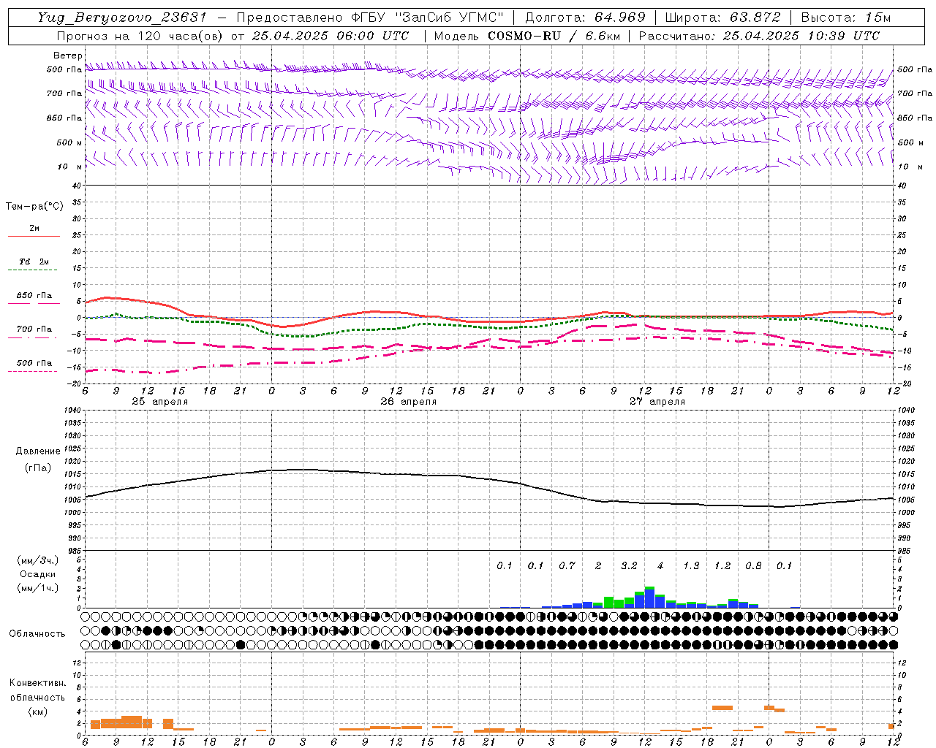Image resolution: width=936 pixels, height=748 pixels.
Task: Click the precipitation value 1.2
Action: click(x=722, y=566)
